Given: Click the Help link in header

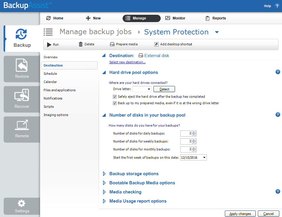Looking at the screenshot, I should point(268,6).
